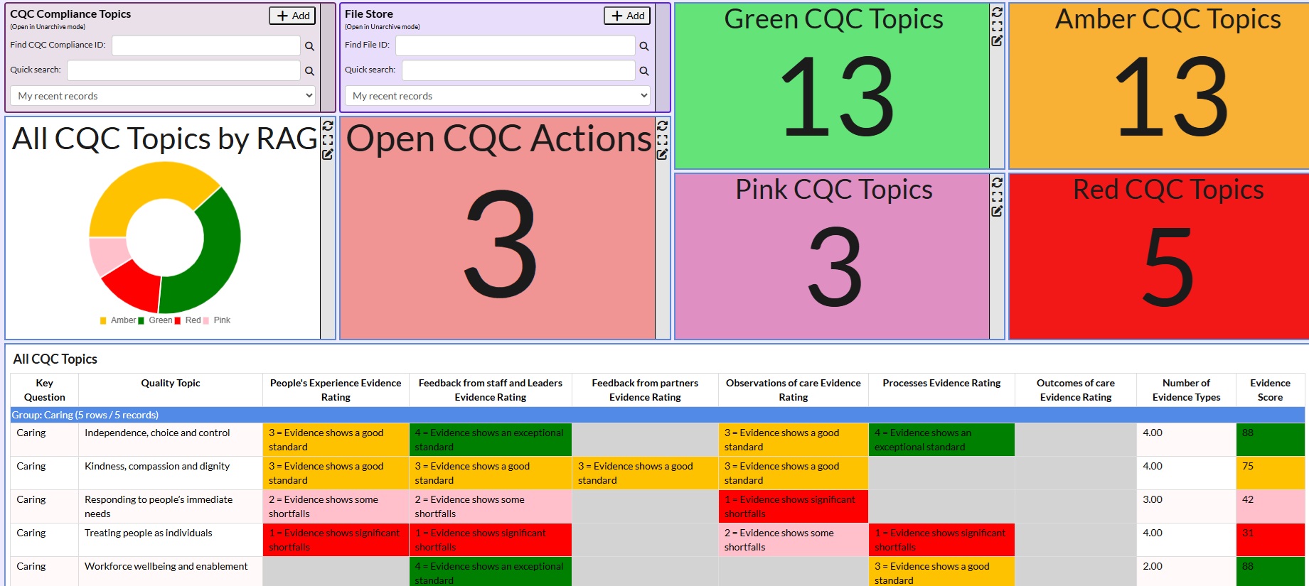Open the Red CQC Topics count of 5

coord(1168,267)
